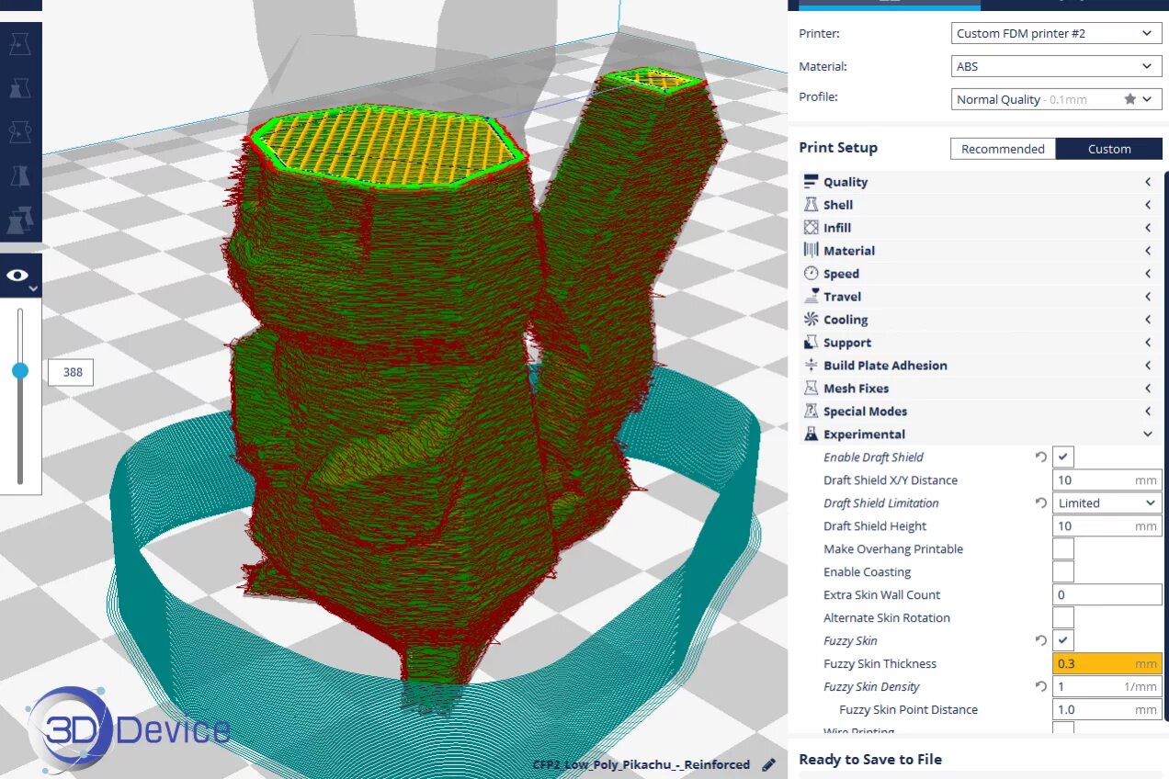Click the profile star icon
This screenshot has height=779, width=1169.
tap(1129, 99)
